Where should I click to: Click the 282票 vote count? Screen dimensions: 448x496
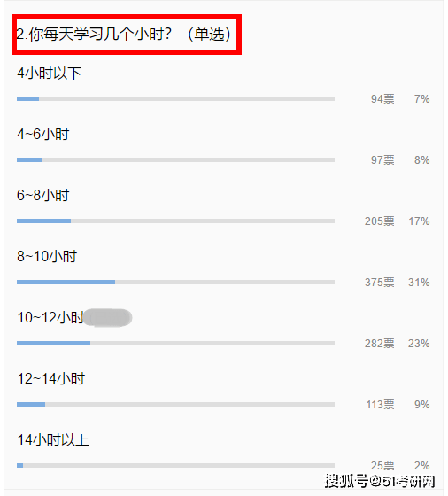[380, 344]
